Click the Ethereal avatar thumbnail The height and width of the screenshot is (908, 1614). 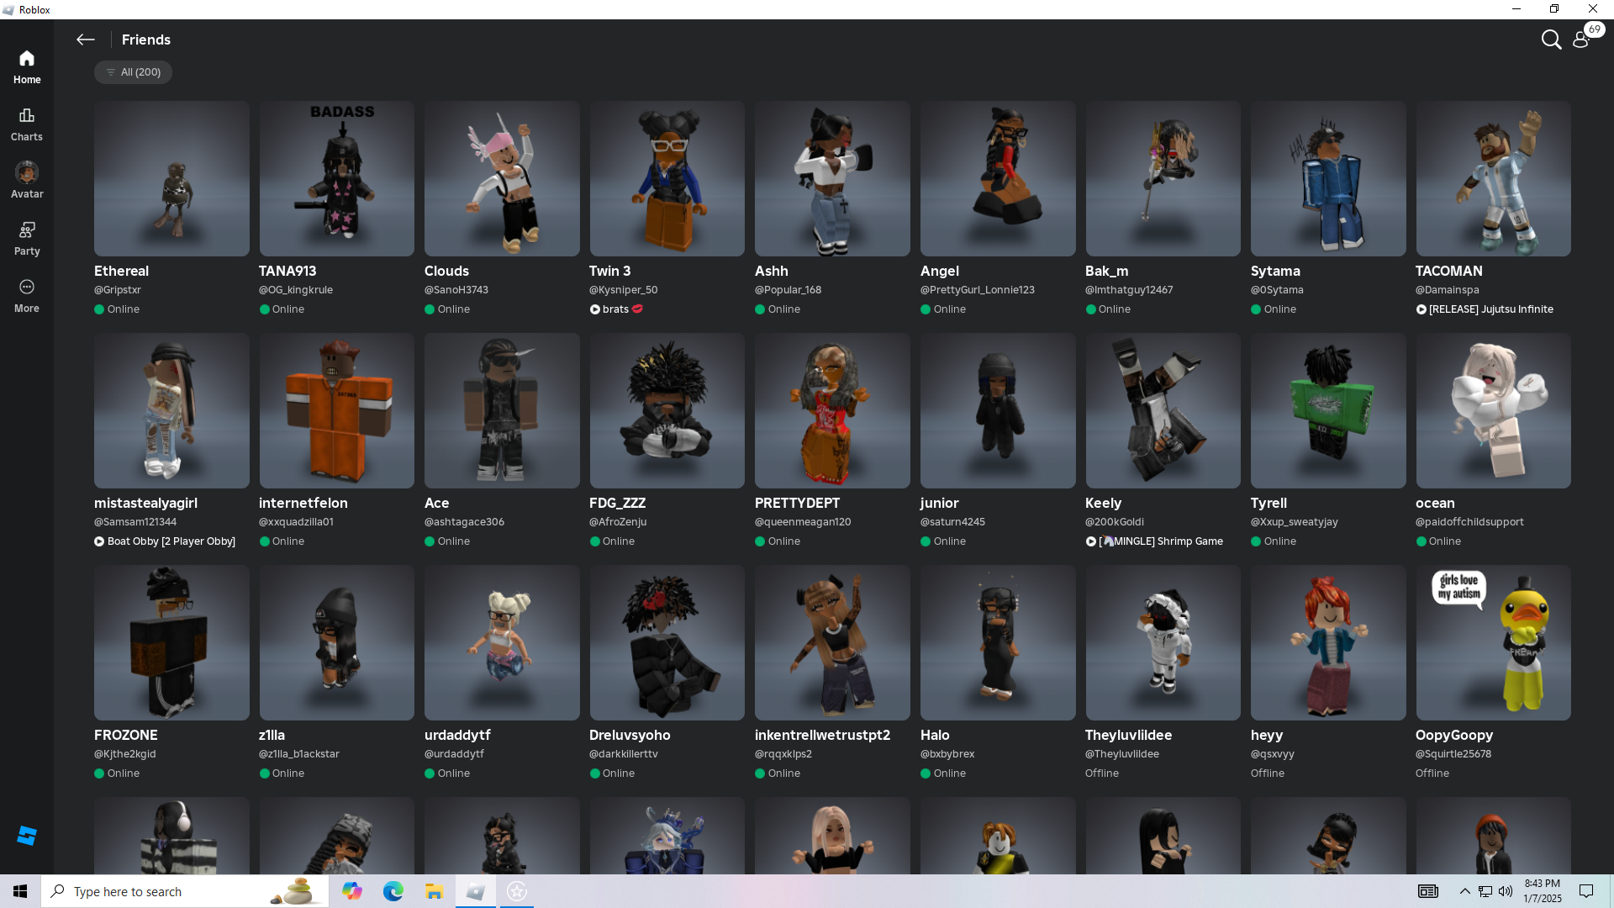pos(171,179)
